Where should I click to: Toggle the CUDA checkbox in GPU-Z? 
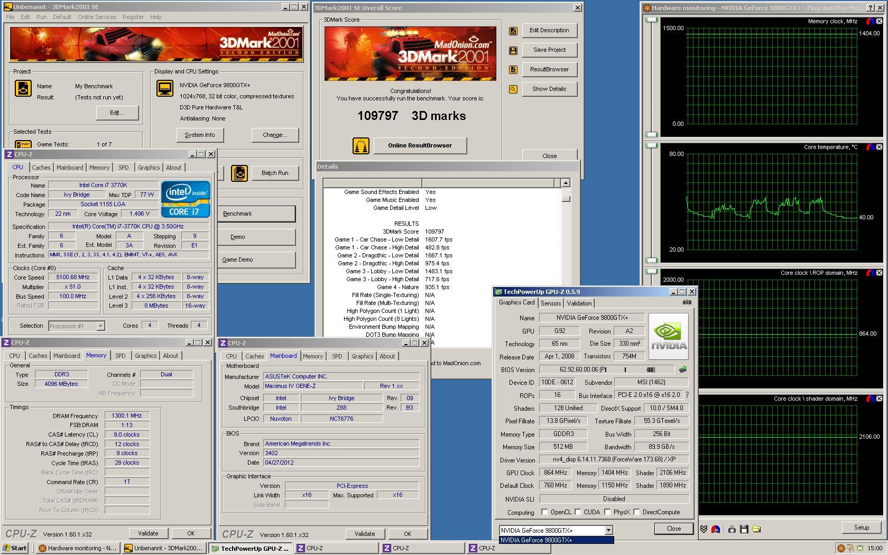point(578,512)
